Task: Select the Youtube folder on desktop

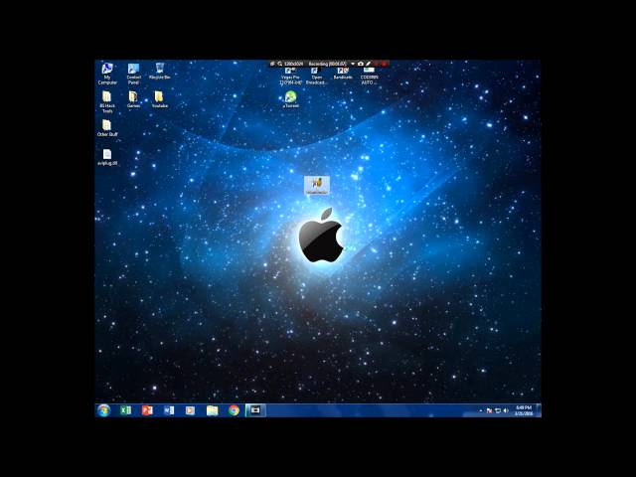Action: [159, 99]
